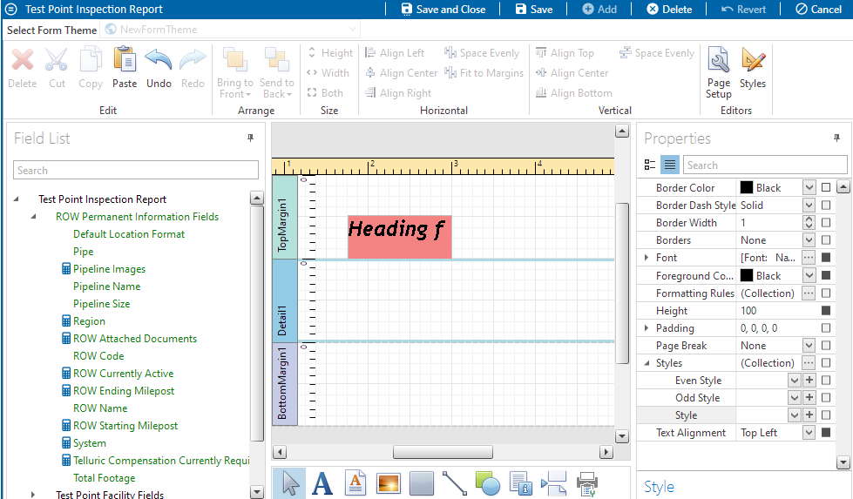This screenshot has width=853, height=499.
Task: Click the Border Color black swatch
Action: click(x=747, y=188)
